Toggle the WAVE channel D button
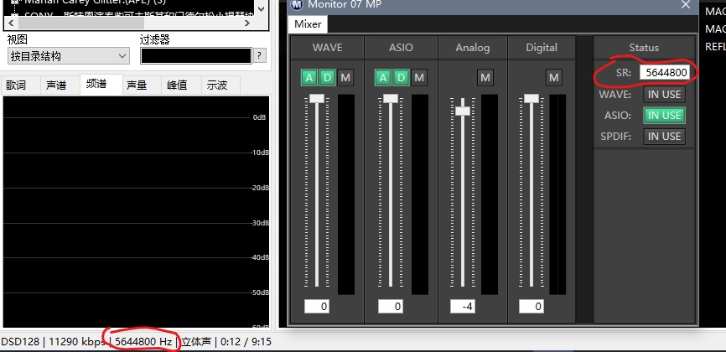 pyautogui.click(x=327, y=78)
